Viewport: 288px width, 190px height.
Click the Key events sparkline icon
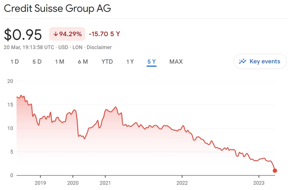pos(243,61)
